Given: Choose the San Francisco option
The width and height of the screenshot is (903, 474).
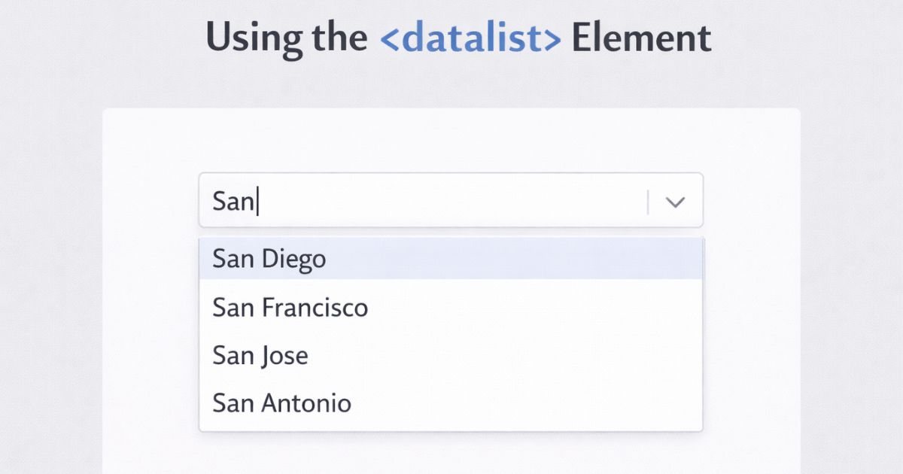Looking at the screenshot, I should click(x=290, y=307).
